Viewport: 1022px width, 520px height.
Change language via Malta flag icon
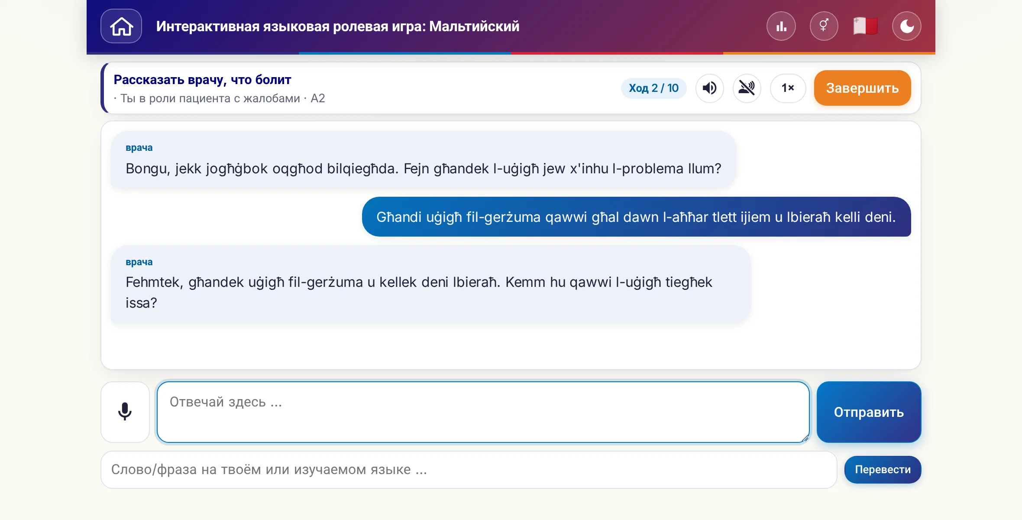click(865, 26)
